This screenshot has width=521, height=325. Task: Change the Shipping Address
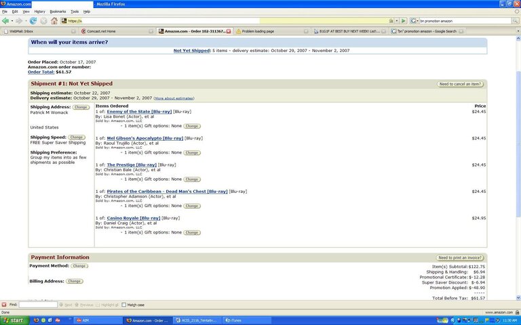point(81,107)
